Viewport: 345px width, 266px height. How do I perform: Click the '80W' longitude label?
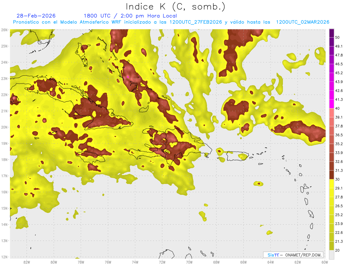point(53,262)
